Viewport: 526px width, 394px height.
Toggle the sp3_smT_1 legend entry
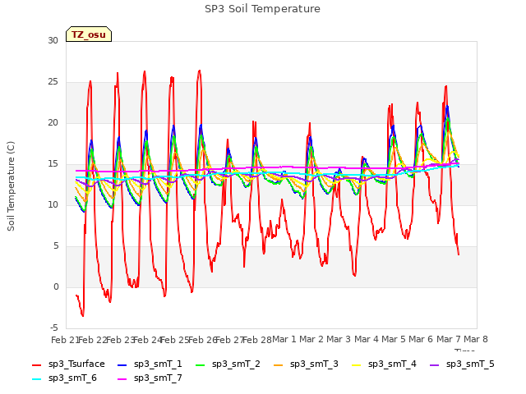click(150, 364)
